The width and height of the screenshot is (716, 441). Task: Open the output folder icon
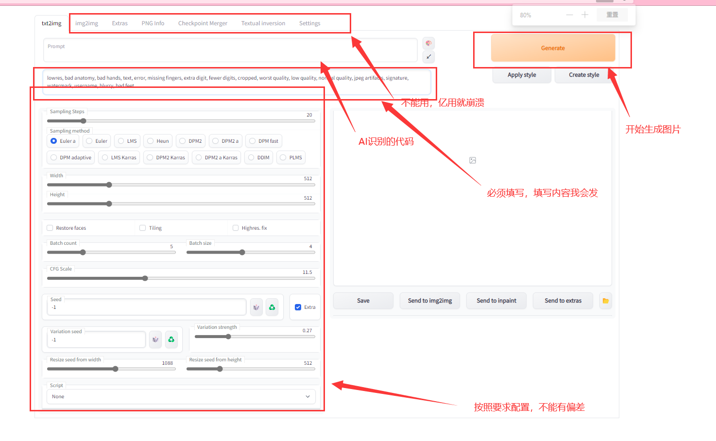point(606,301)
